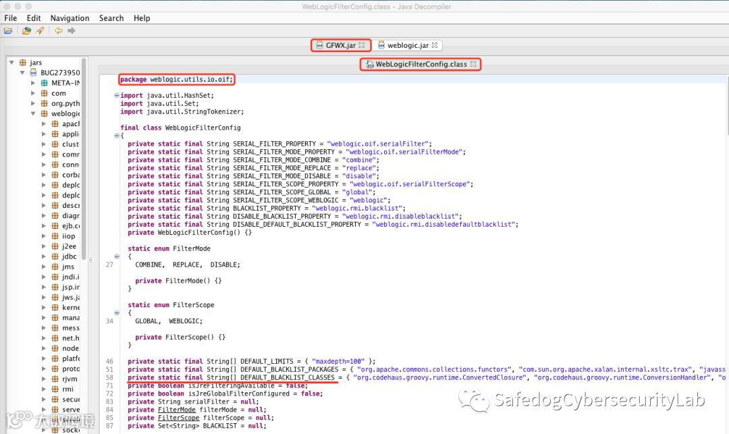Image resolution: width=729 pixels, height=434 pixels.
Task: Select the weblogic package icon
Action: [44, 113]
